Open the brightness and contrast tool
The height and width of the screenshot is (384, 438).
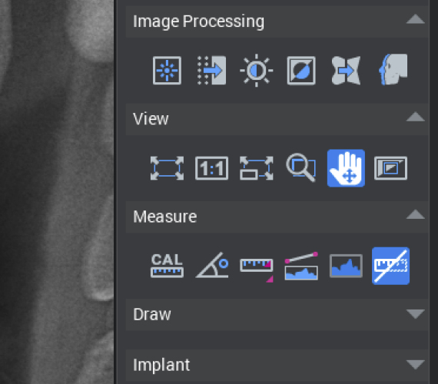coord(257,71)
